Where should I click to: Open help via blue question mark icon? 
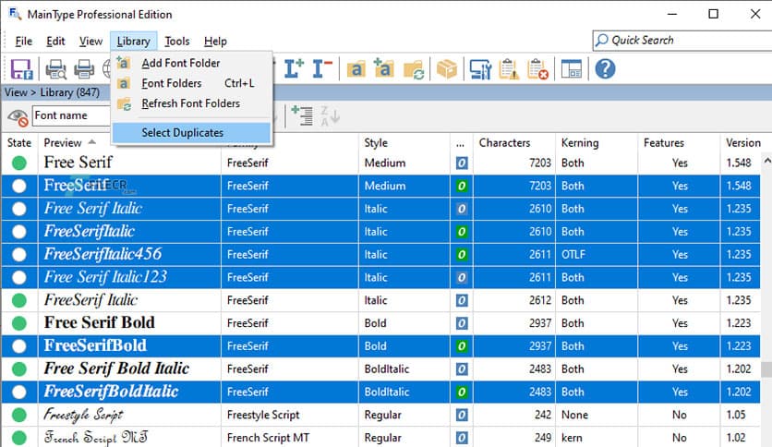pos(605,69)
